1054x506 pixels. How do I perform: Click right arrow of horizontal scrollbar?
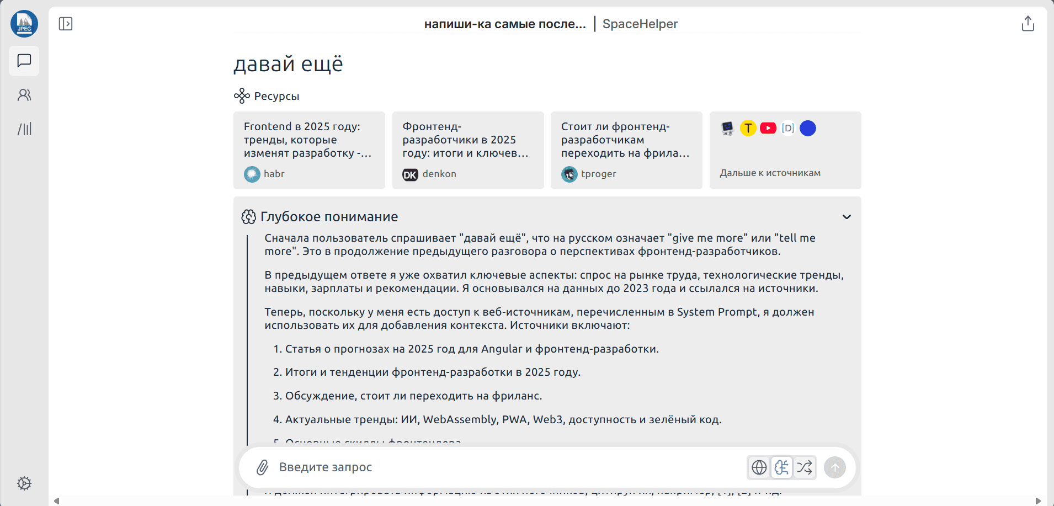[1037, 501]
